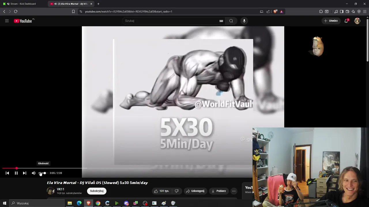The width and height of the screenshot is (369, 207).
Task: Switch to the Kick Dashboard tab
Action: coord(23,4)
